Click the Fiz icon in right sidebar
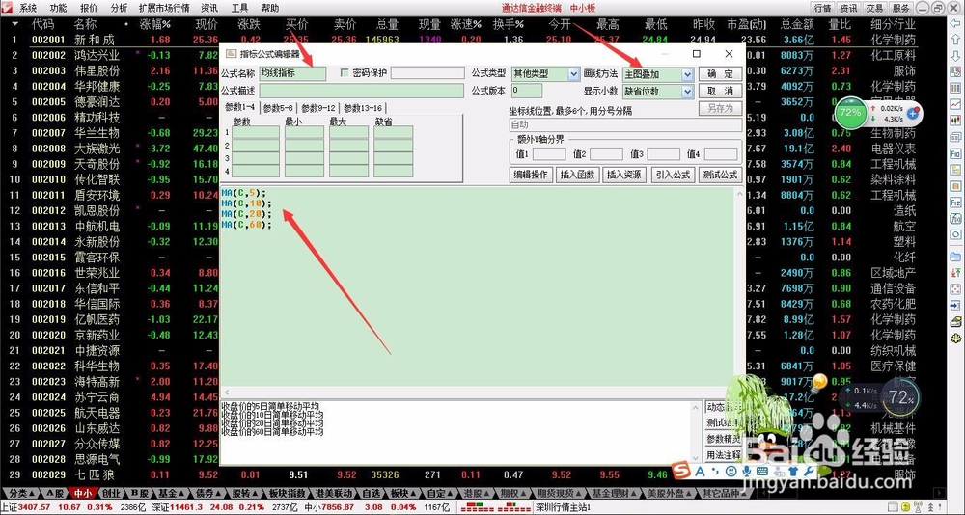 (x=955, y=202)
